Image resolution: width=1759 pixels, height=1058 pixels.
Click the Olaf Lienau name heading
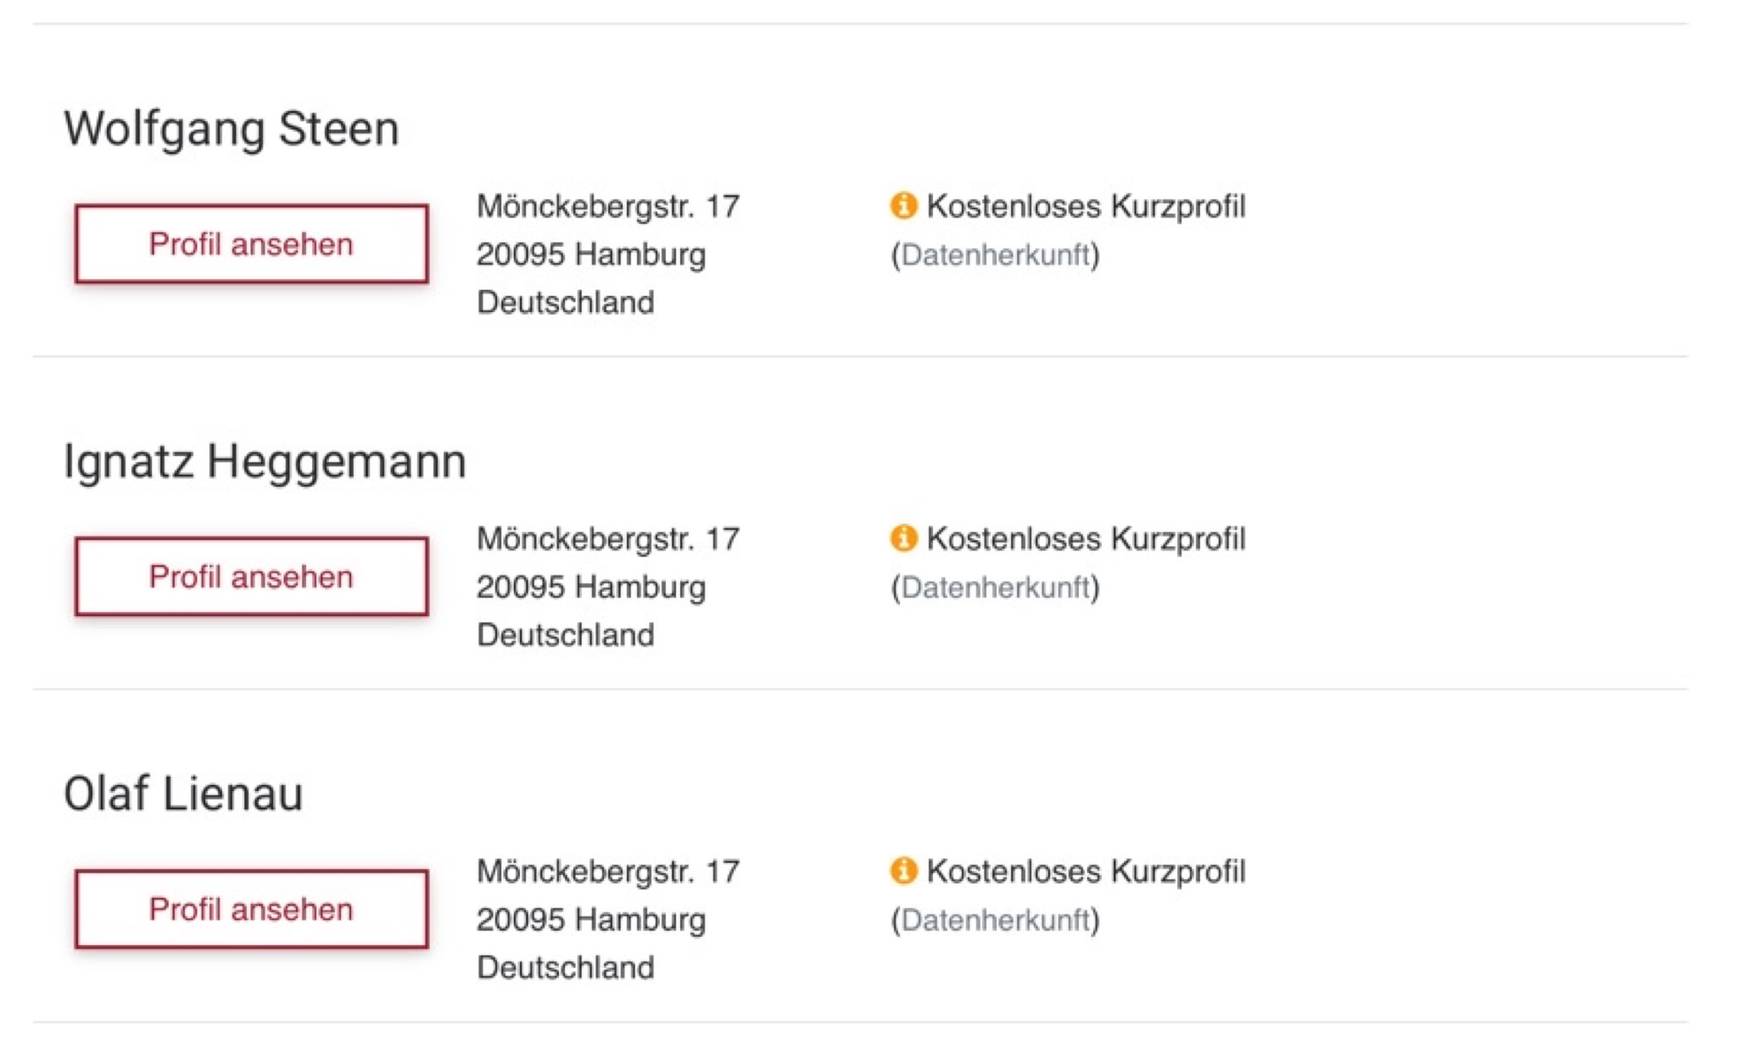183,794
